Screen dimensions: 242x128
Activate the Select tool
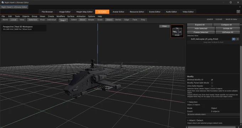(x=74, y=20)
